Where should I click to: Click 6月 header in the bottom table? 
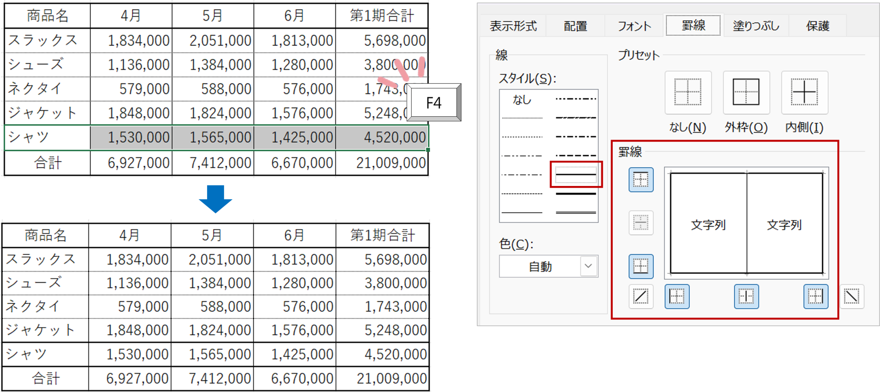(295, 235)
